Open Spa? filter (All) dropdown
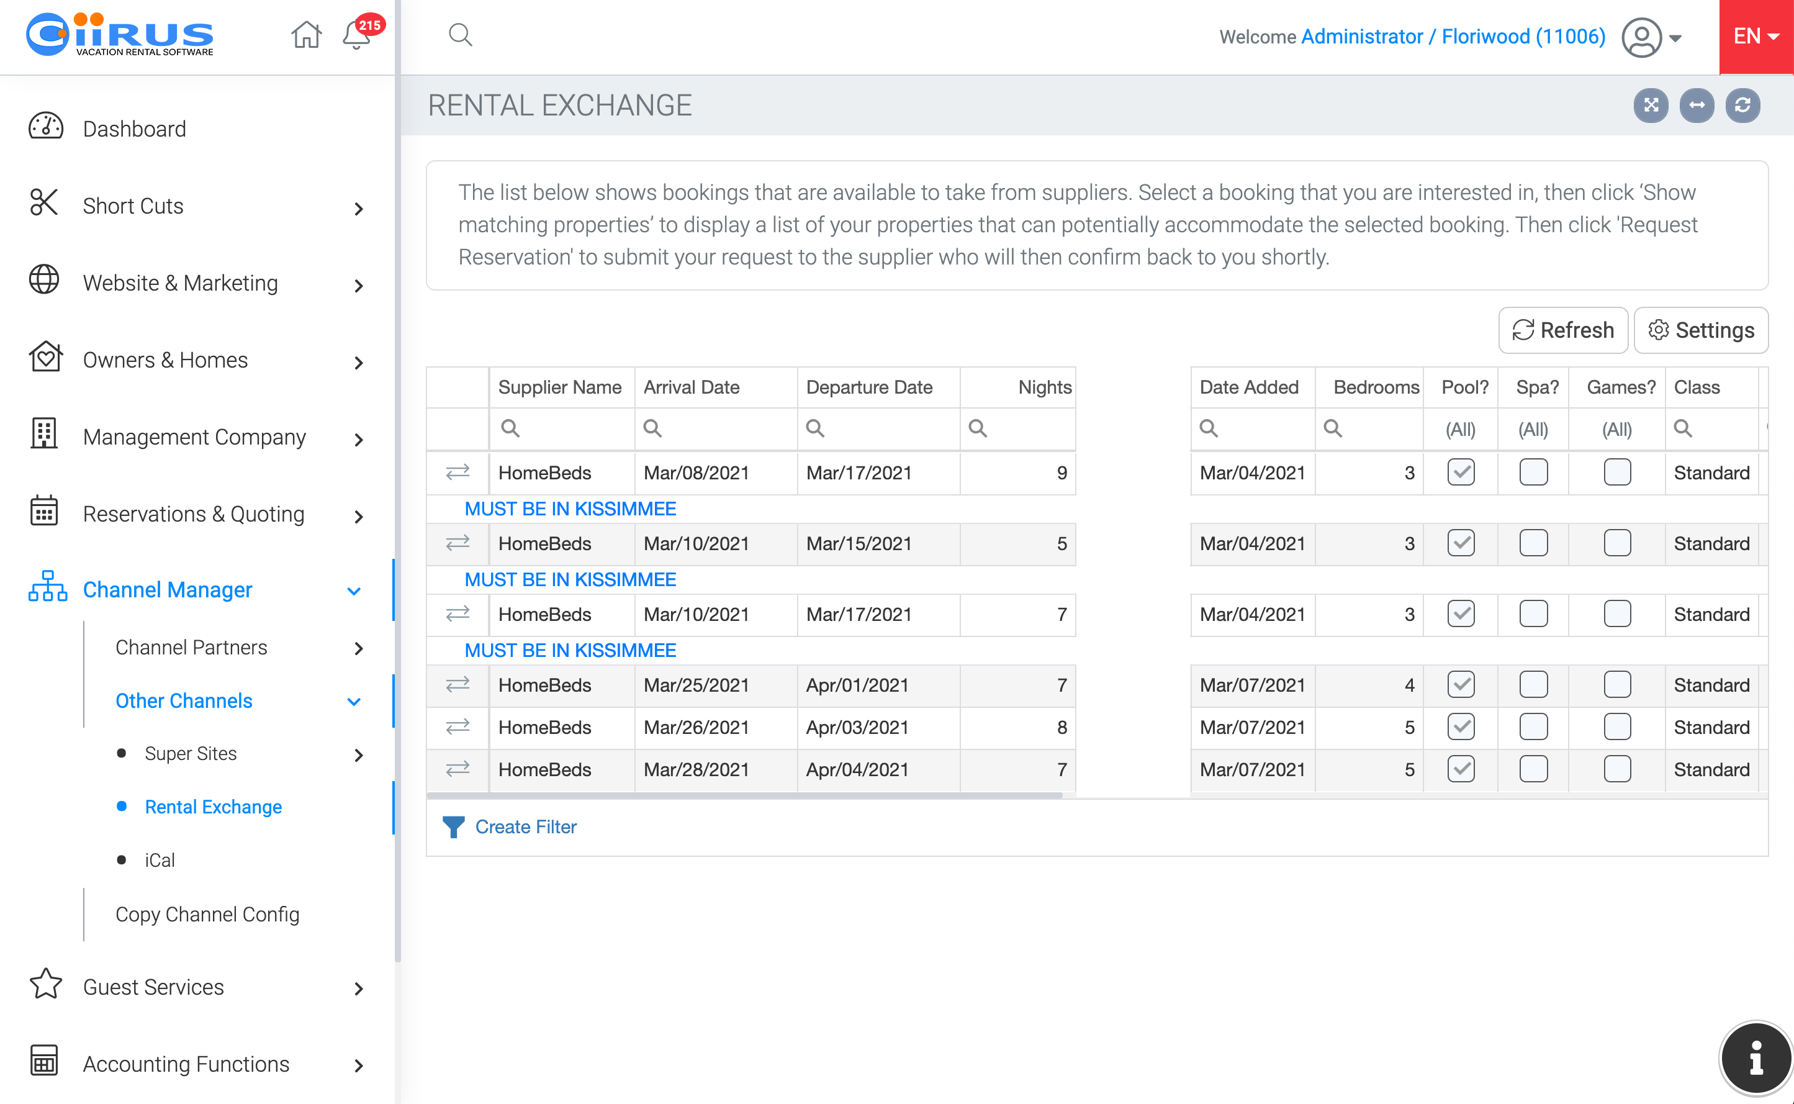The image size is (1794, 1104). pyautogui.click(x=1533, y=429)
